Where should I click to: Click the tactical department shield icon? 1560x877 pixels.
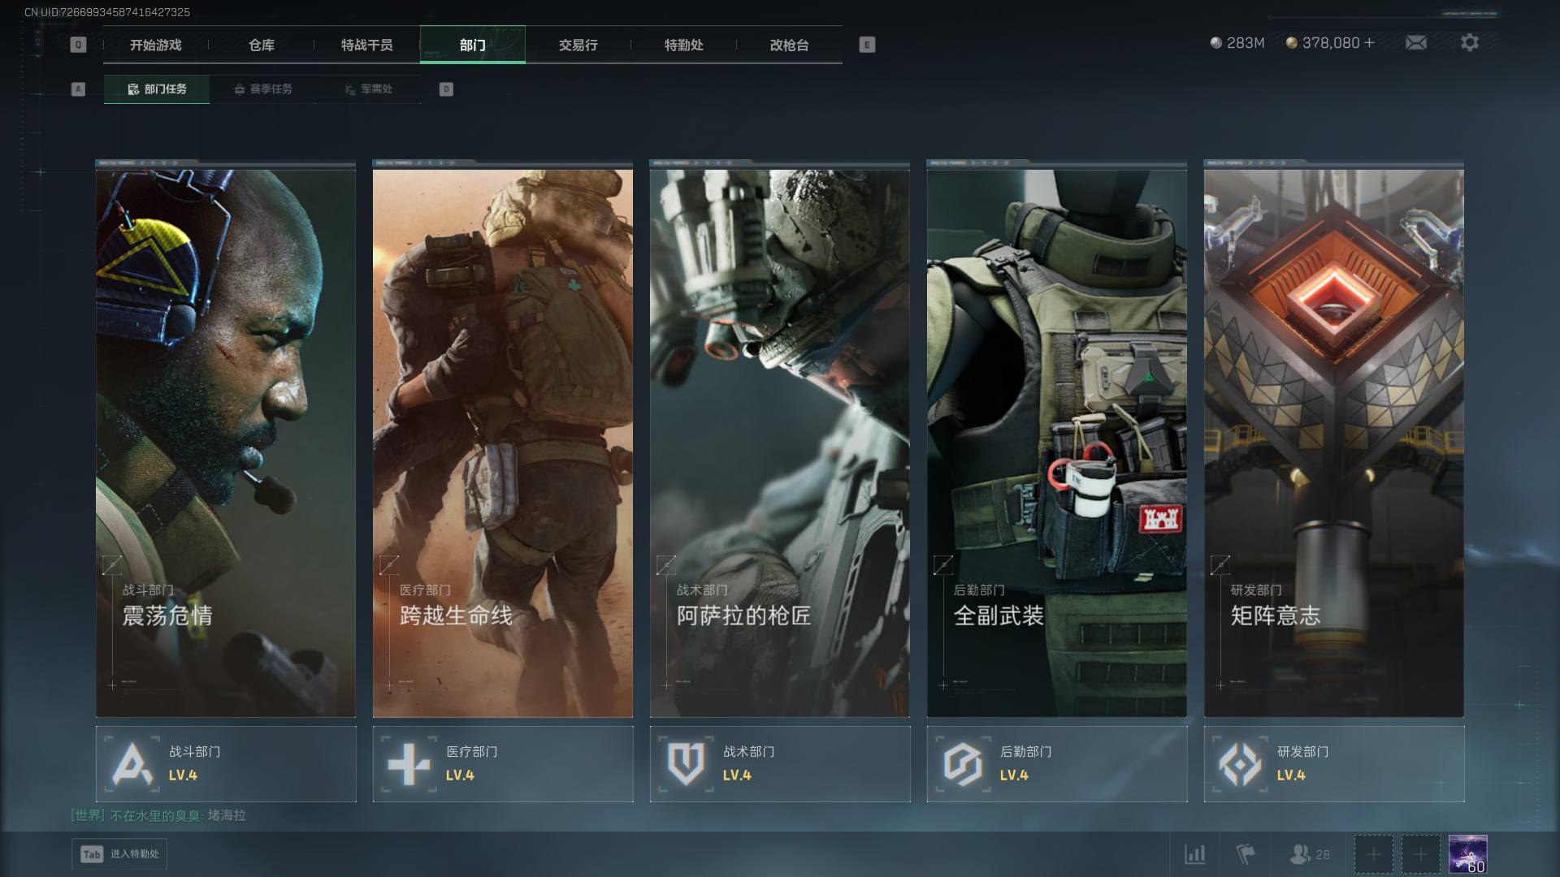686,764
